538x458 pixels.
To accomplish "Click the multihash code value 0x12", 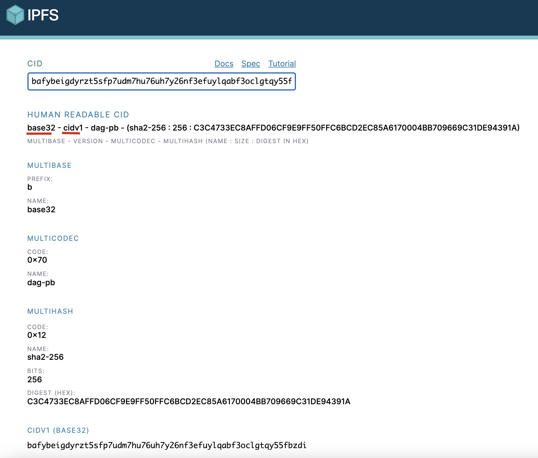I will click(x=37, y=335).
